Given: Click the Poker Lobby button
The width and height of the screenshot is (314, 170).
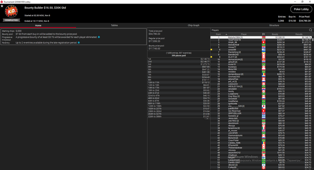Looking at the screenshot, I should [x=301, y=9].
